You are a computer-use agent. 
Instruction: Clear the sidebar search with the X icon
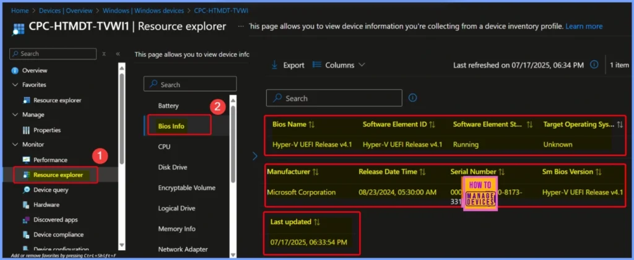[x=104, y=54]
